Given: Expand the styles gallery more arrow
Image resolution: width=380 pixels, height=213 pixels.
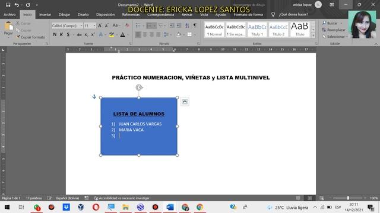Looking at the screenshot, I should [x=313, y=35].
